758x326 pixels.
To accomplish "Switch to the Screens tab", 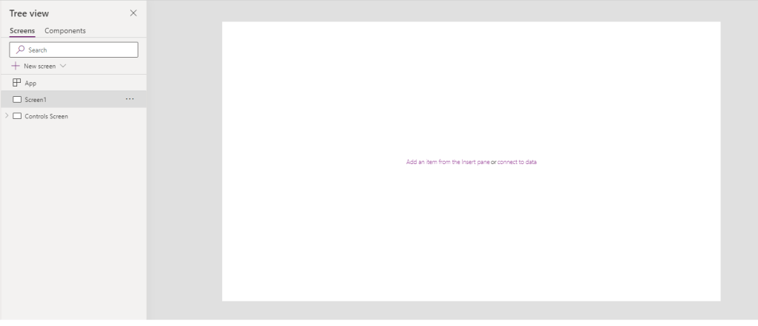I will tap(22, 31).
